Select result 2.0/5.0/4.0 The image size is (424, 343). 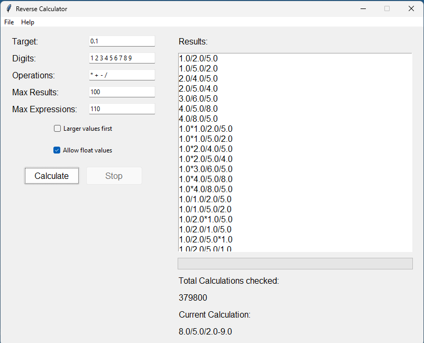pyautogui.click(x=198, y=88)
